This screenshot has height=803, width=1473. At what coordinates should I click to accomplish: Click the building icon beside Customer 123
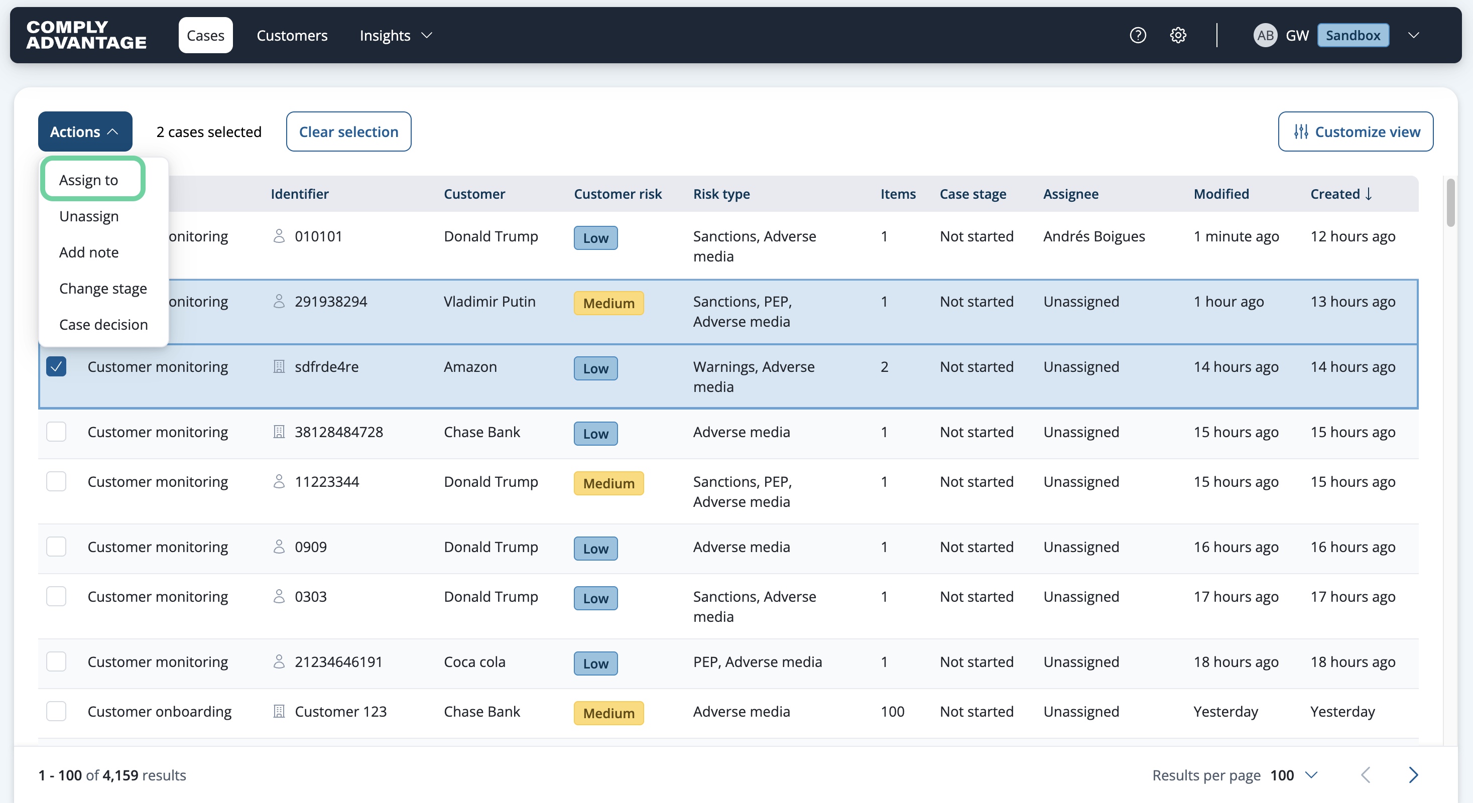point(279,711)
